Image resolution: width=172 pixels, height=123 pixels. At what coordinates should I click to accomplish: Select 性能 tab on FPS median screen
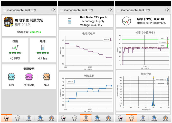131,119
